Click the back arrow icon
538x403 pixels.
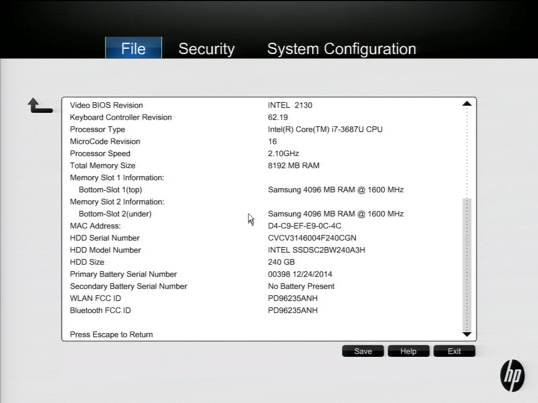[x=39, y=105]
